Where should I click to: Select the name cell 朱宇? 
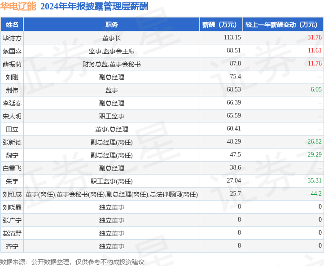(12, 181)
